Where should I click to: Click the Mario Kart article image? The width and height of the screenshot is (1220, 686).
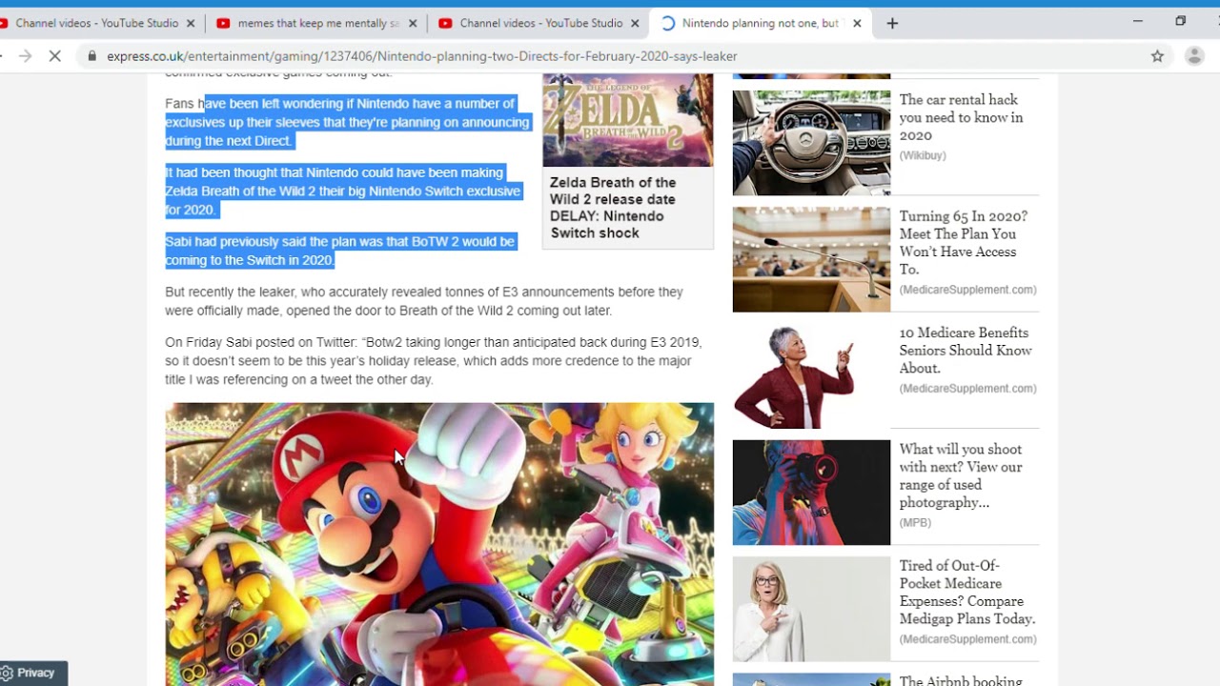(x=439, y=543)
